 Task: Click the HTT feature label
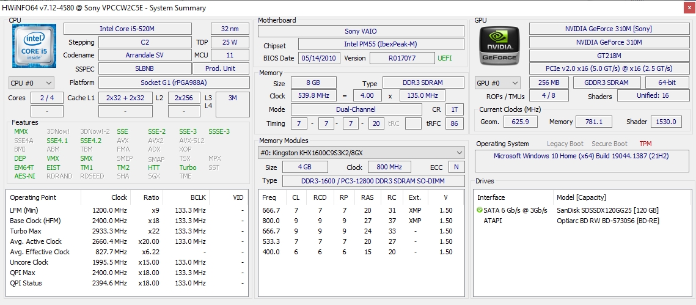pyautogui.click(x=154, y=167)
